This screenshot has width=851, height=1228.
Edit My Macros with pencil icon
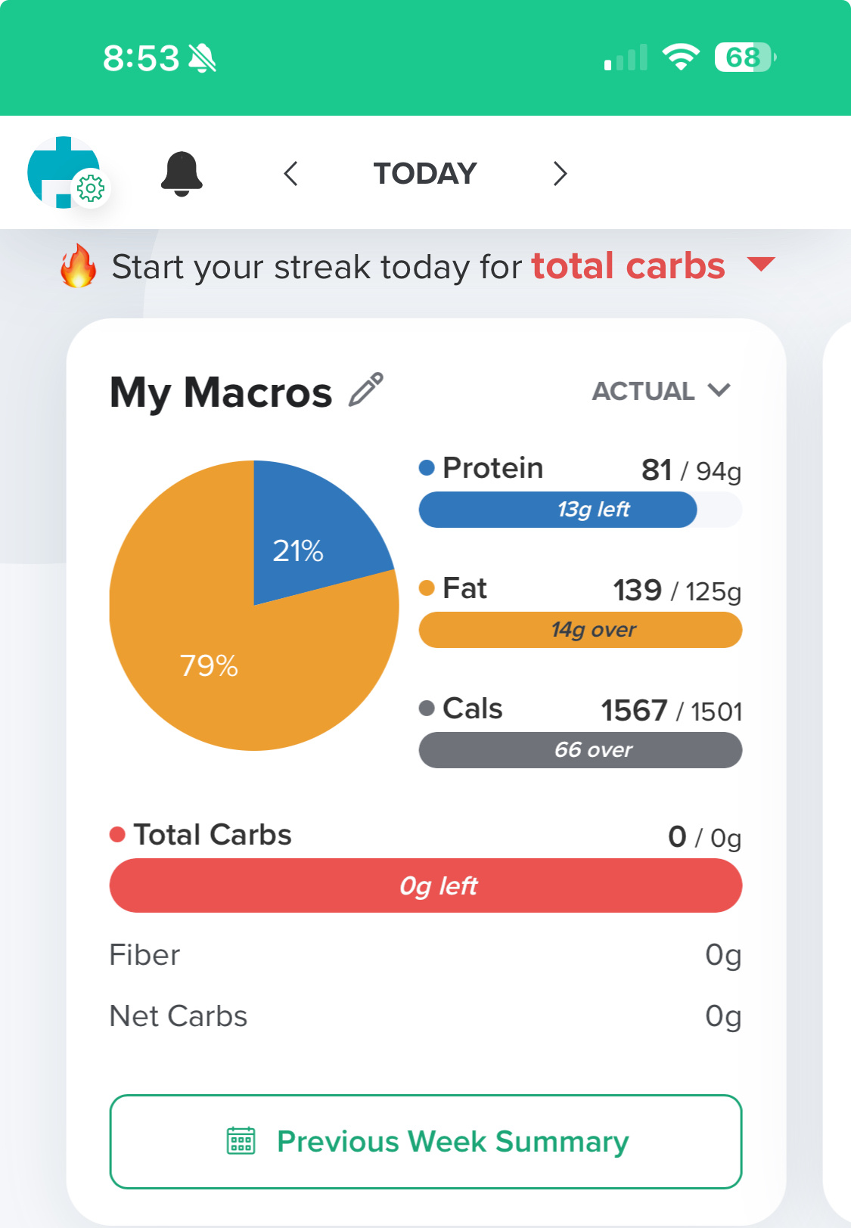click(x=366, y=390)
